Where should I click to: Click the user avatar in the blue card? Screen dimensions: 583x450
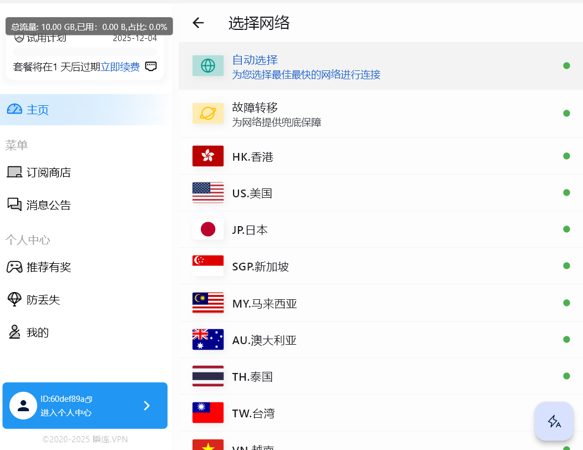(x=23, y=405)
